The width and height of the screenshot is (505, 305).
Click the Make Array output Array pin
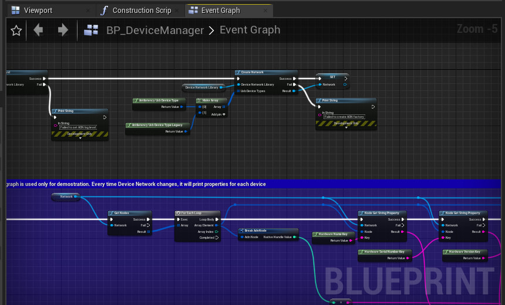pos(224,107)
